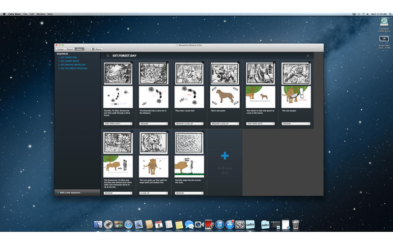Click corner circle icon on The Lion jumps card
393x246 pixels.
[x=309, y=62]
